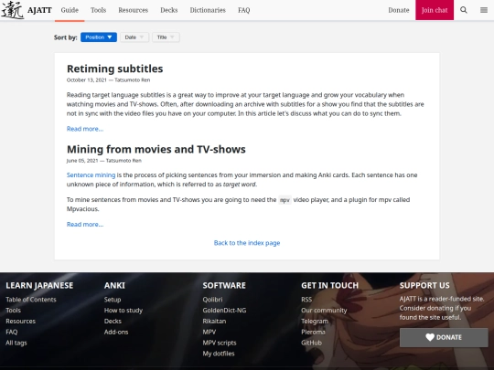
Task: Open Resources link in footer
Action: point(20,322)
